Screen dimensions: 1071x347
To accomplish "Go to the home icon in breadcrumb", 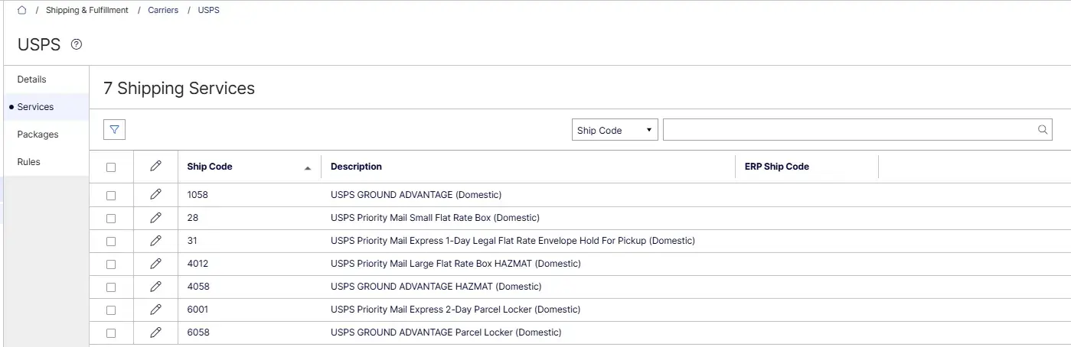I will (x=22, y=10).
